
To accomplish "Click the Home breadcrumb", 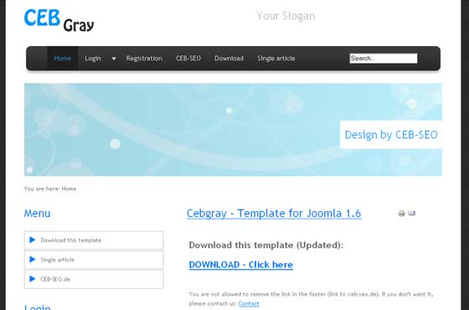I will pyautogui.click(x=69, y=189).
